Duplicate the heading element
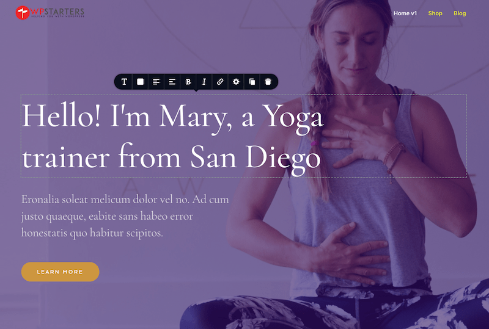Viewport: 489px width, 329px height. coord(252,82)
